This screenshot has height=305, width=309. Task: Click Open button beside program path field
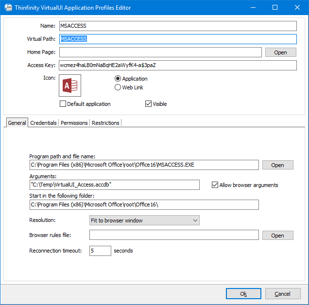278,165
